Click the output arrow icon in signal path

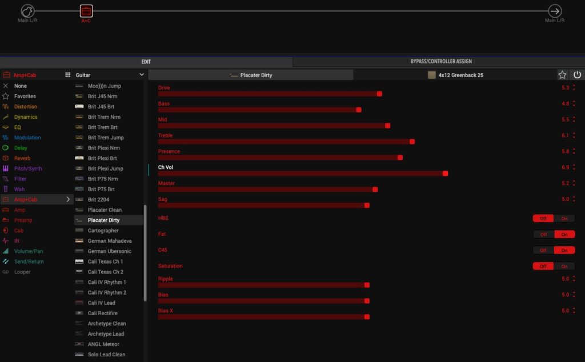[554, 11]
